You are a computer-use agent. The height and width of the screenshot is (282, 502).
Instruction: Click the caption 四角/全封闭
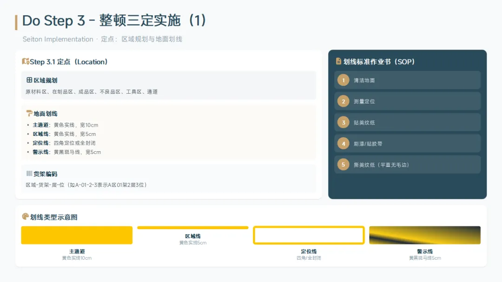(x=309, y=258)
